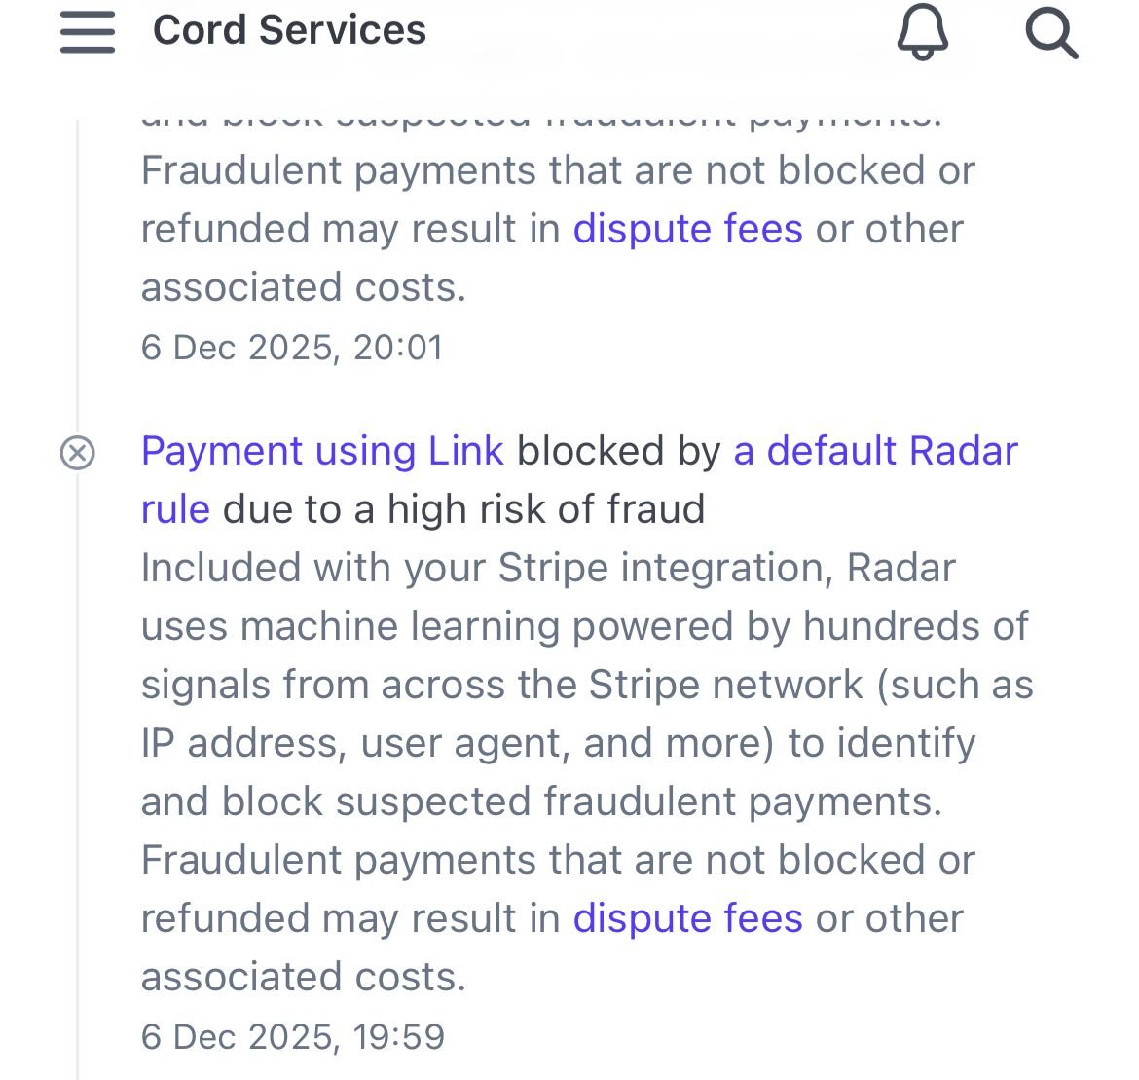Open the "a default Radar" rule link
This screenshot has height=1080, width=1139.
click(874, 451)
